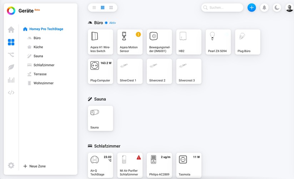This screenshot has width=294, height=179.
Task: Click the Homey rainbow ring logo
Action: (11, 11)
